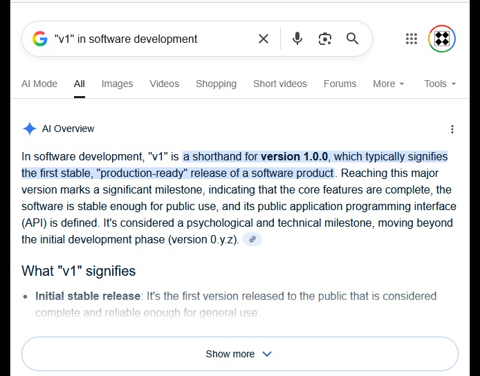Click into the search query text field
The height and width of the screenshot is (376, 480).
click(x=152, y=39)
